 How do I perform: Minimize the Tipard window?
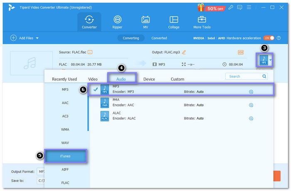tap(263, 8)
